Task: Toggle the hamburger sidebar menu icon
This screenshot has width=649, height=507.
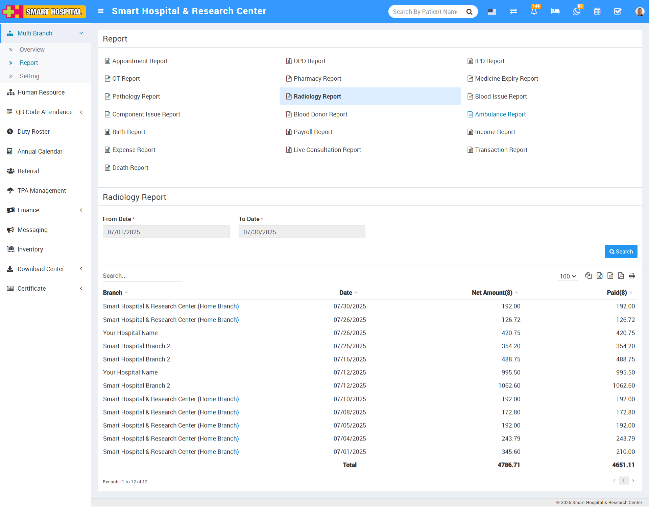Action: click(100, 11)
